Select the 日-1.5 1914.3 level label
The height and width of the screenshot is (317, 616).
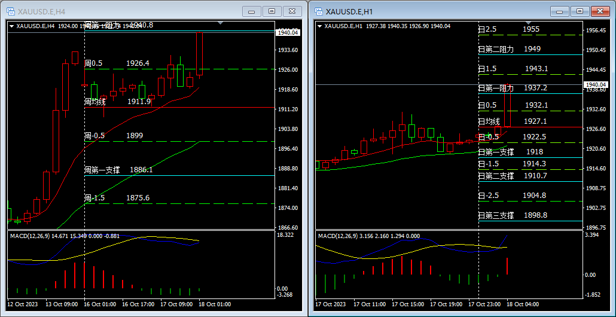[x=513, y=164]
